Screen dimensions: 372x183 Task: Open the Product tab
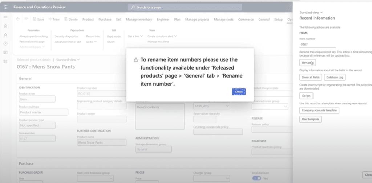coord(88,20)
